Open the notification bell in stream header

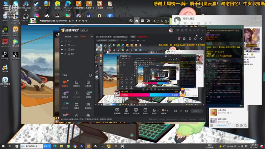[x=195, y=38]
